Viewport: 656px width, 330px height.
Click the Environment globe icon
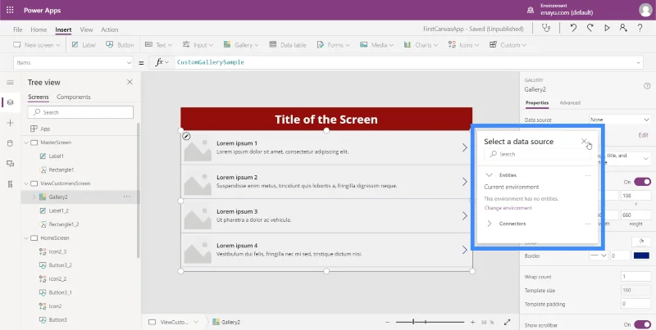tap(531, 10)
